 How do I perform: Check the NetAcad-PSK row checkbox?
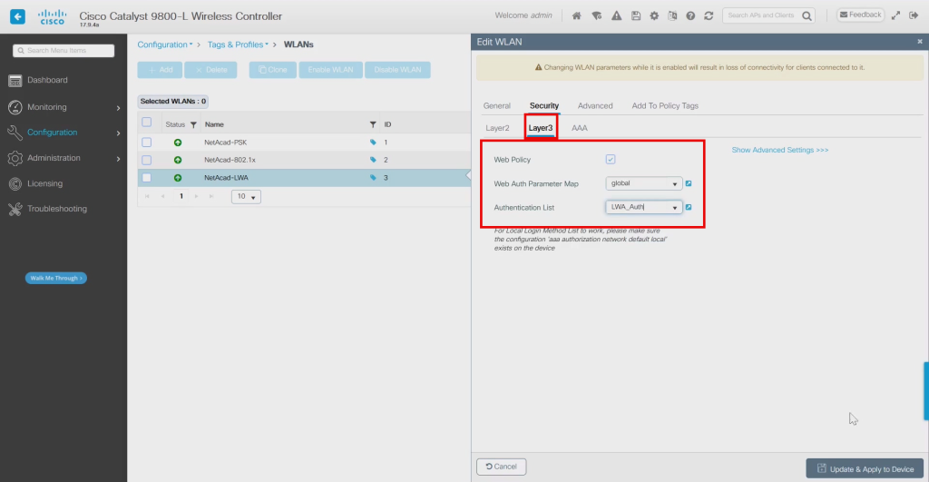pyautogui.click(x=146, y=143)
